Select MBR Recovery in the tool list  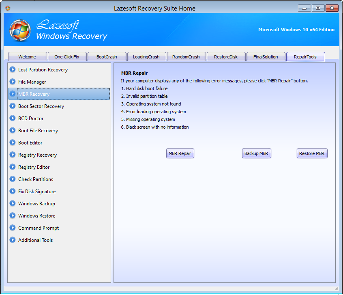pos(59,94)
